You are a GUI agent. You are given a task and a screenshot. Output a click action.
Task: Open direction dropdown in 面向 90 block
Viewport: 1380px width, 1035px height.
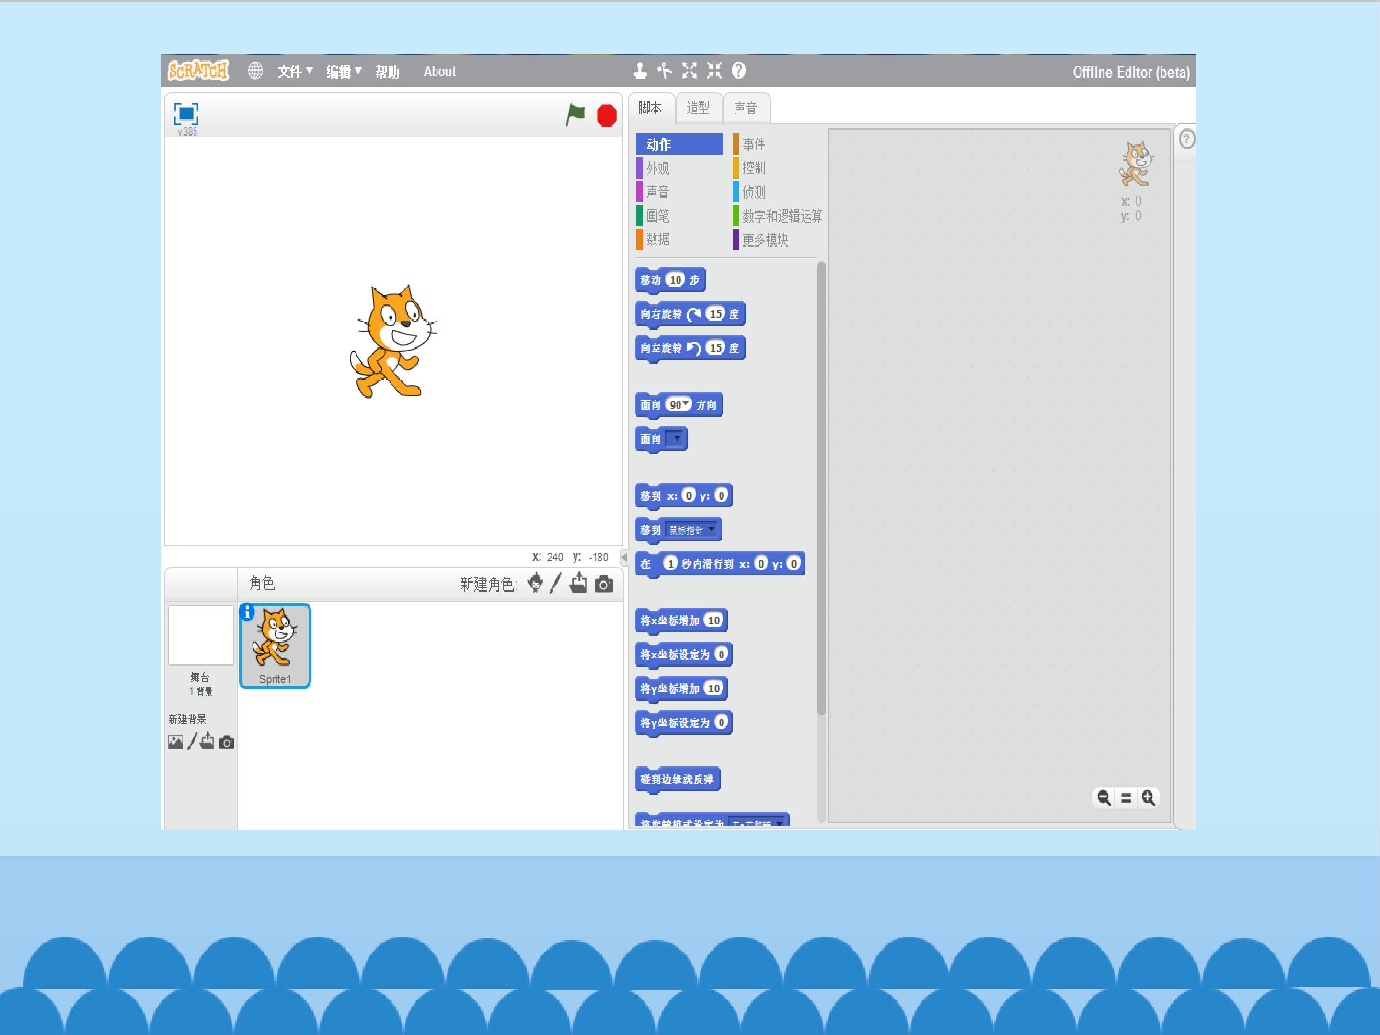coord(686,404)
